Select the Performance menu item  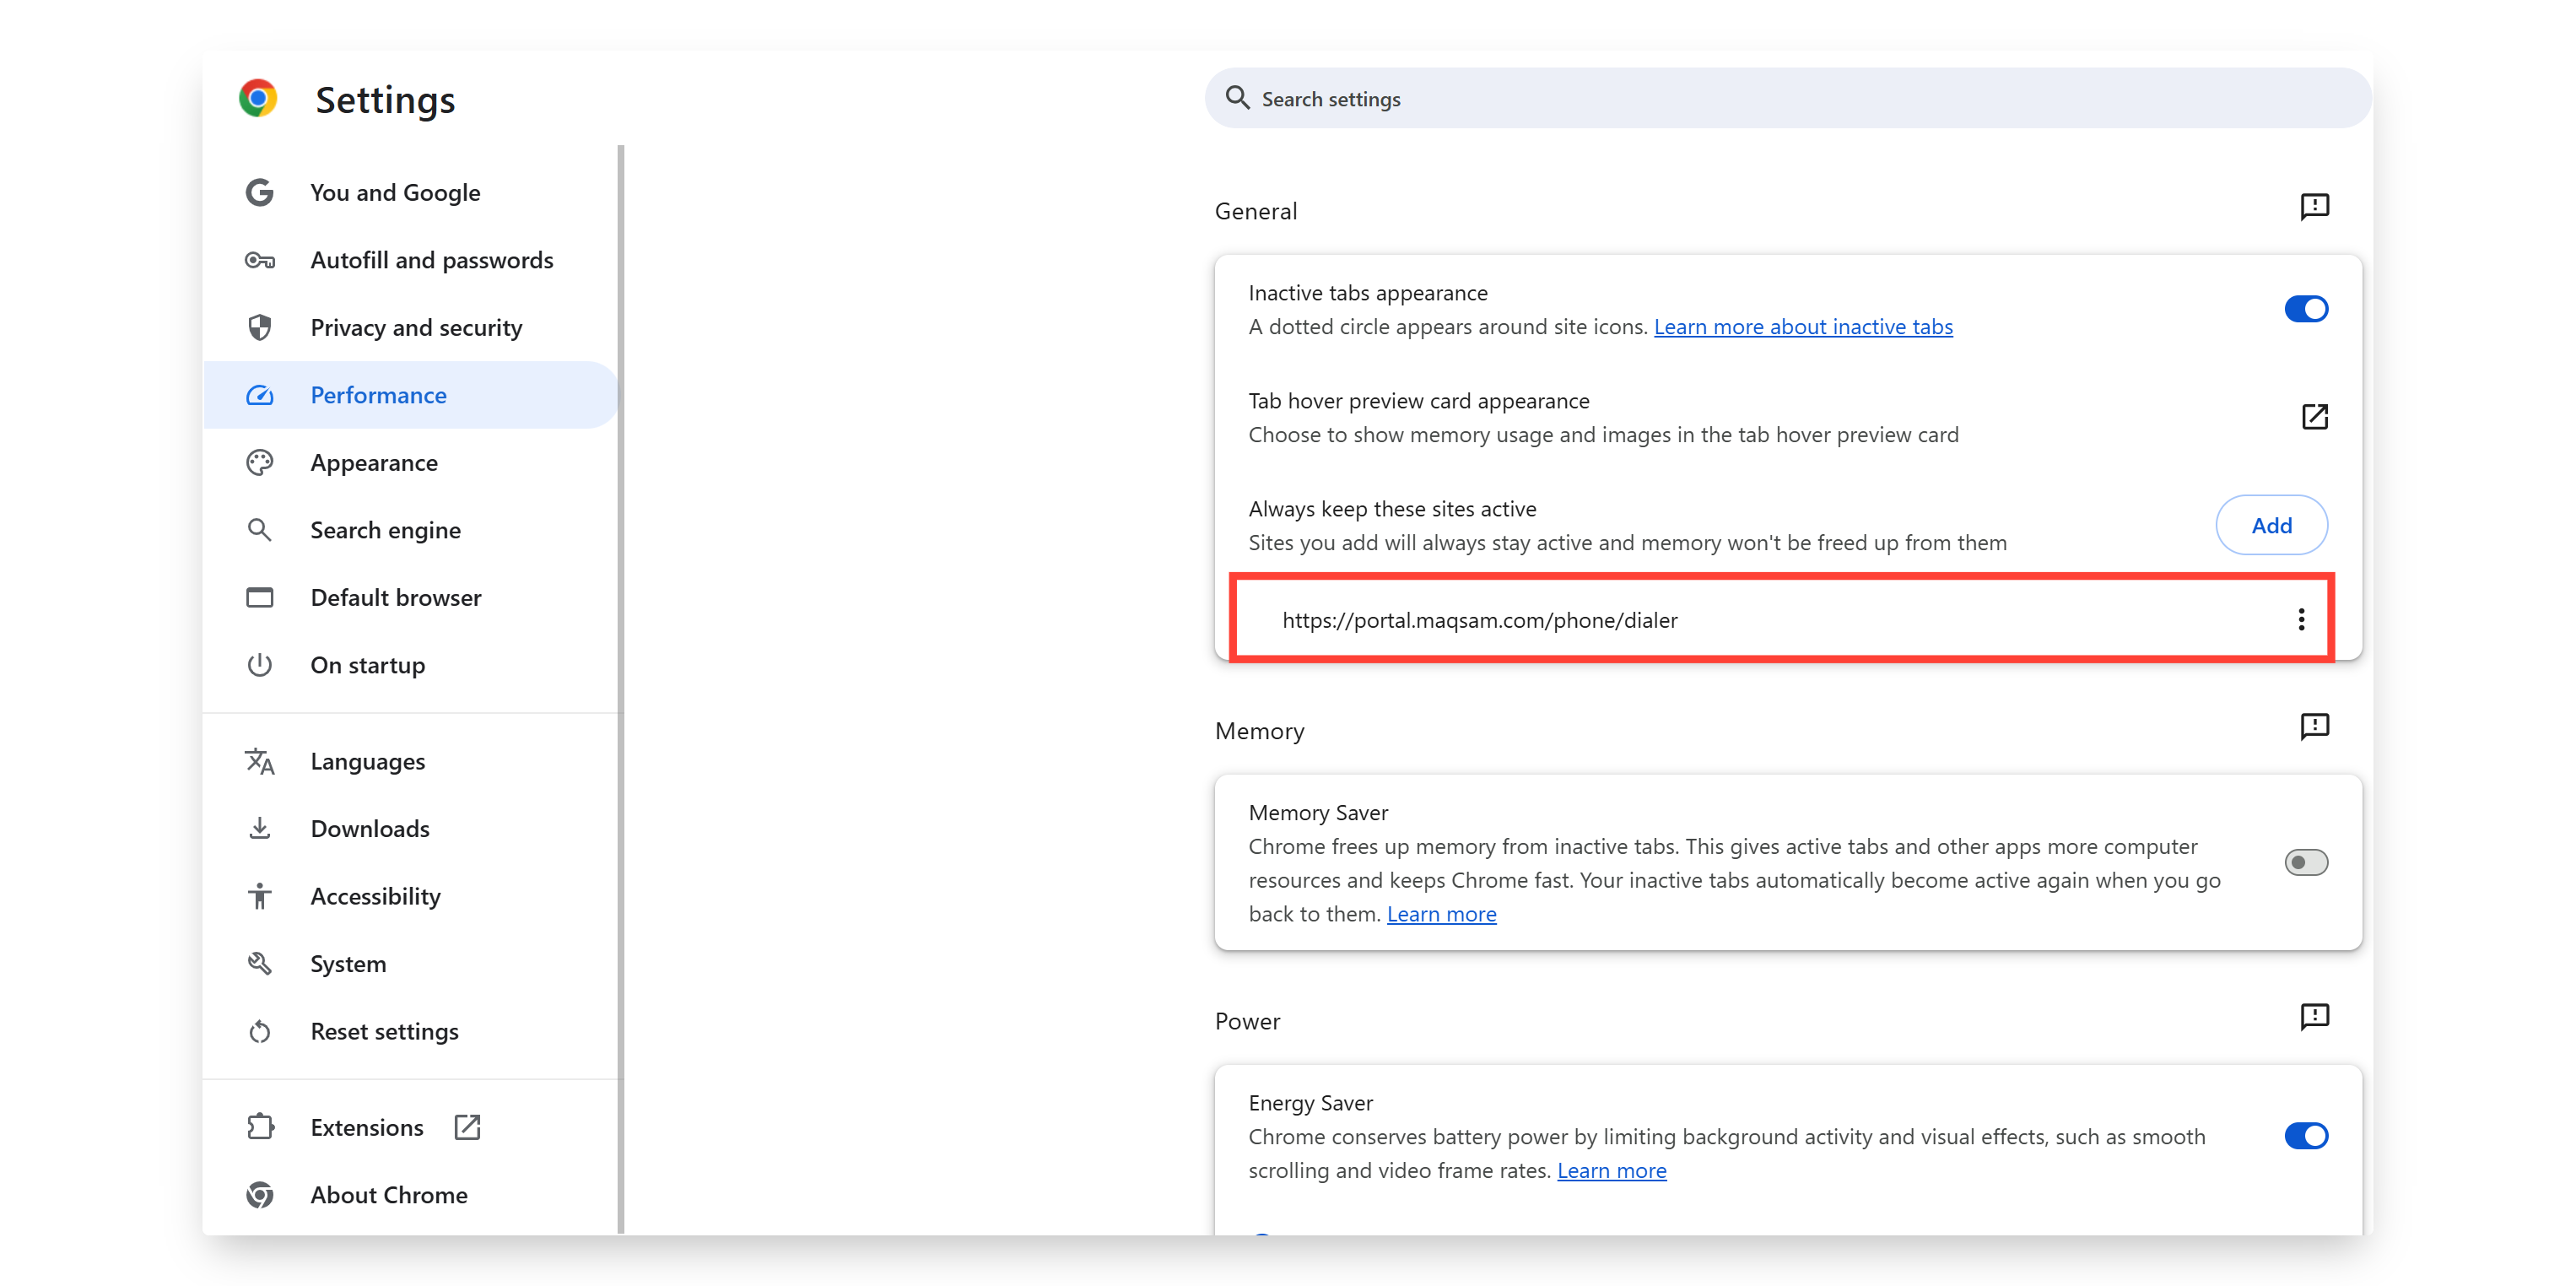coord(410,395)
